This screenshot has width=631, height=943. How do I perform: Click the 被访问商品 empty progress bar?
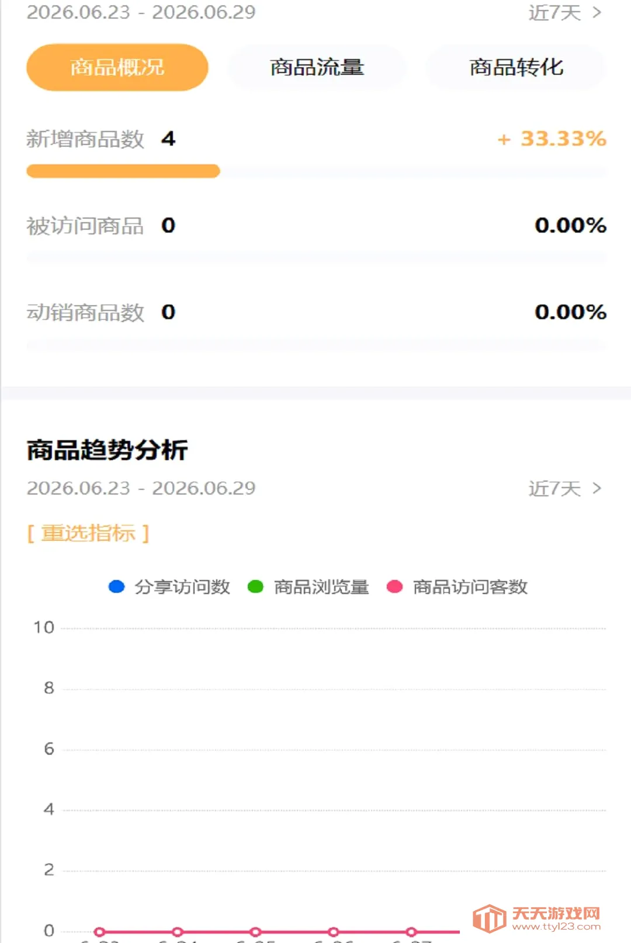(316, 258)
